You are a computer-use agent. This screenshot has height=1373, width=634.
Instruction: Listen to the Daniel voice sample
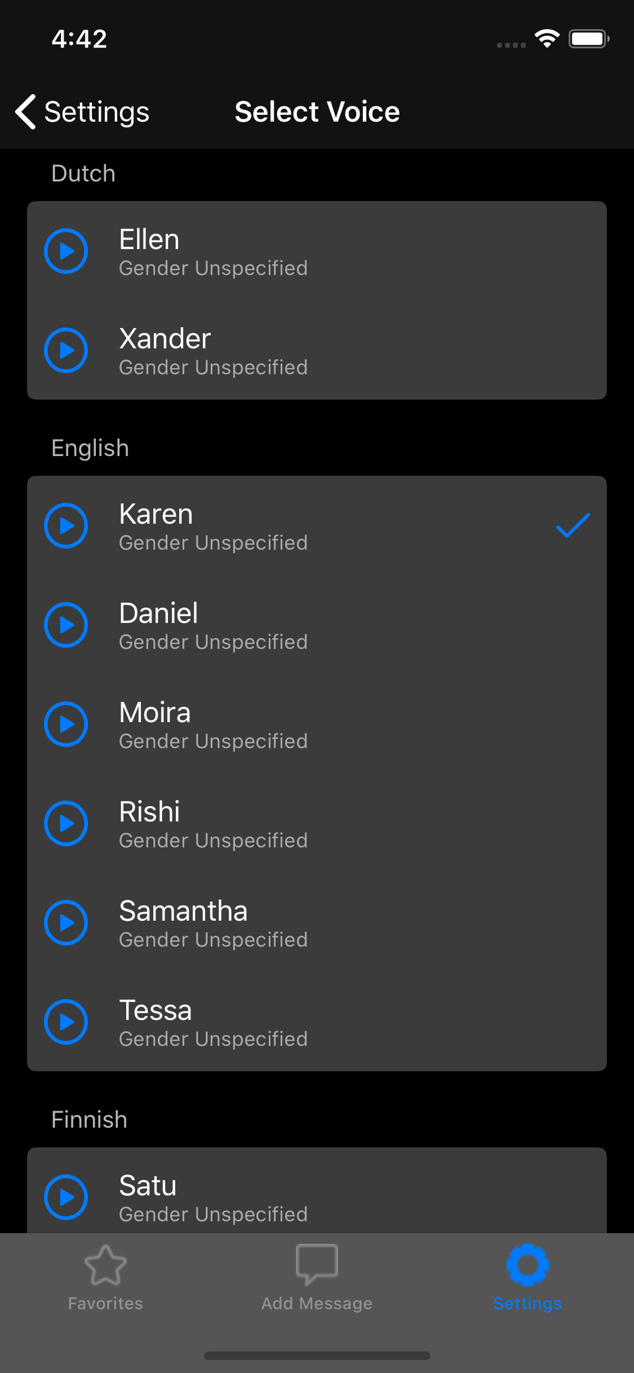(x=66, y=625)
